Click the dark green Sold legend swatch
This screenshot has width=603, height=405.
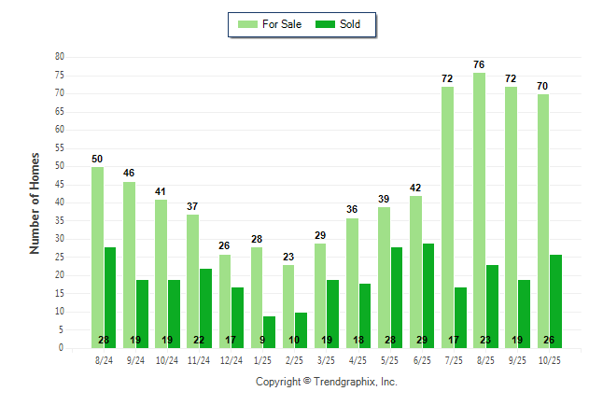coord(328,24)
